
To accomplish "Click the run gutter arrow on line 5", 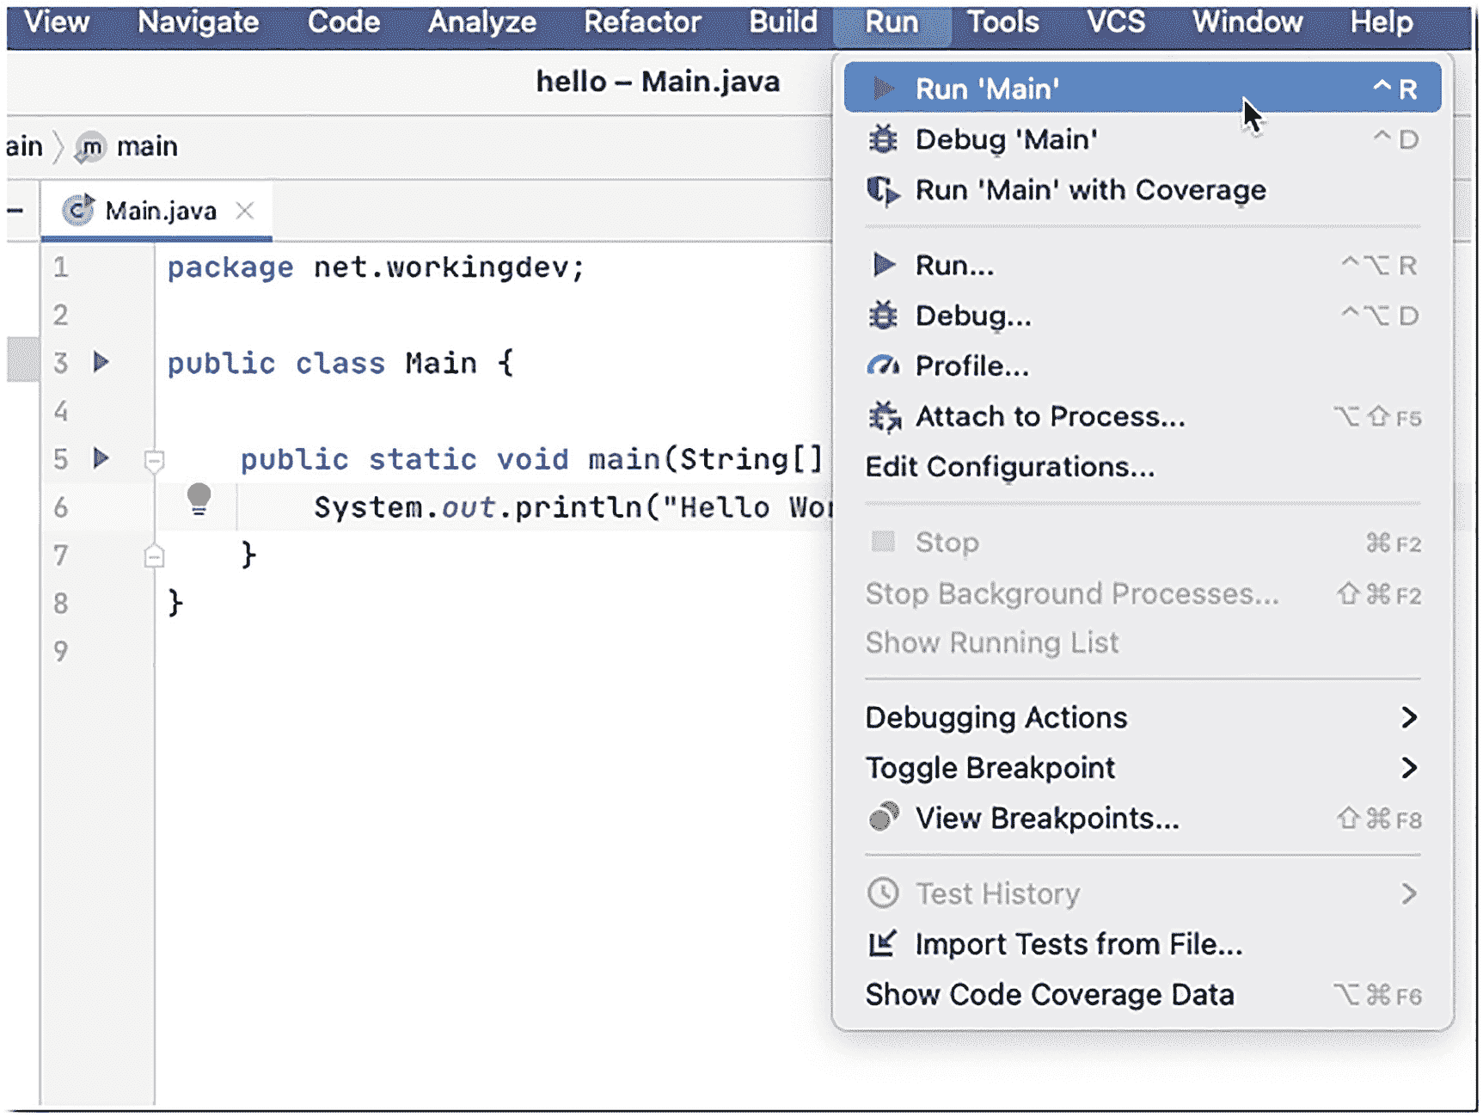I will click(101, 457).
